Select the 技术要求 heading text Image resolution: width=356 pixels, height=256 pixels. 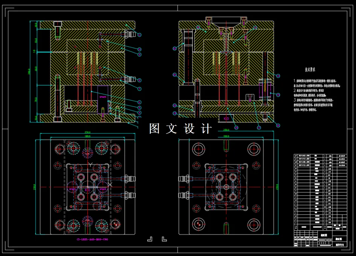[x=310, y=70]
